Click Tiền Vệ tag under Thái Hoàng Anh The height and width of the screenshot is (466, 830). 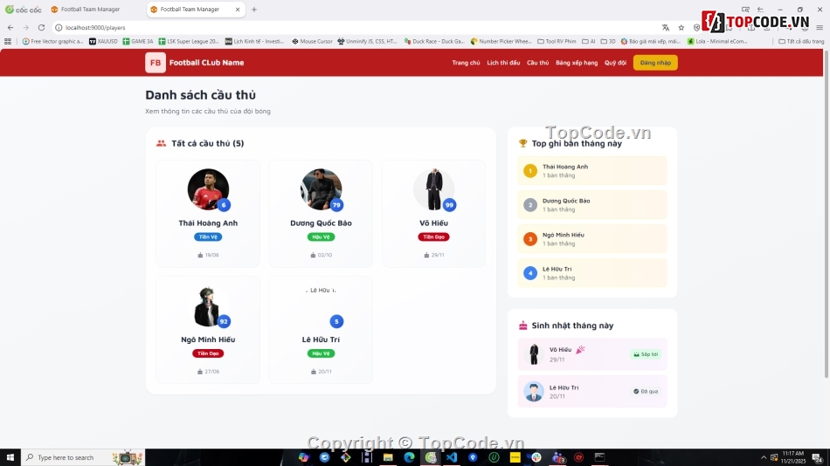point(208,237)
